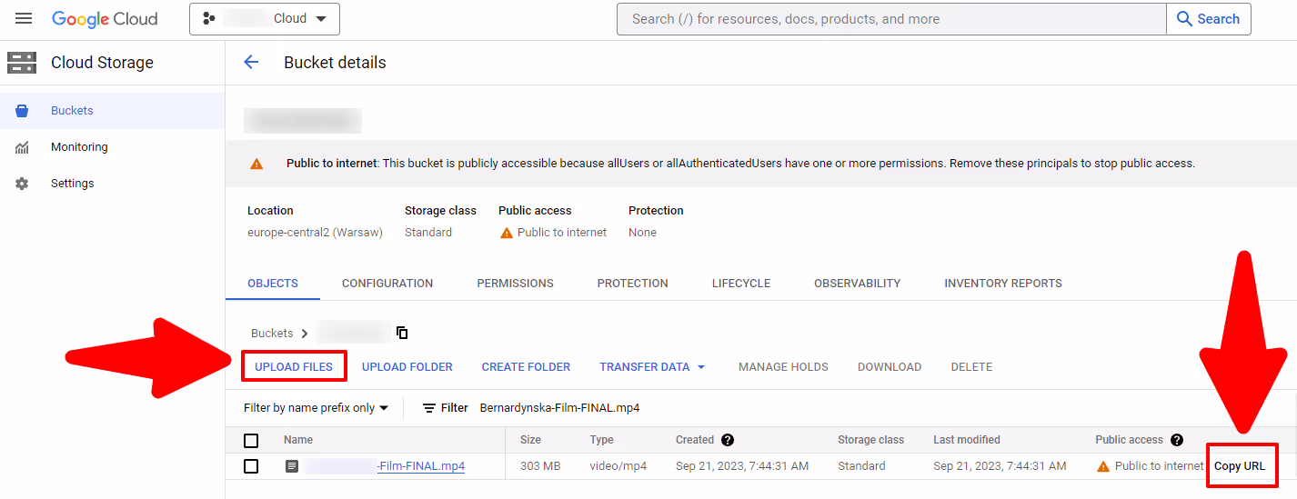Viewport: 1297px width, 499px height.
Task: Click the warning icon in the file row
Action: click(x=1103, y=466)
